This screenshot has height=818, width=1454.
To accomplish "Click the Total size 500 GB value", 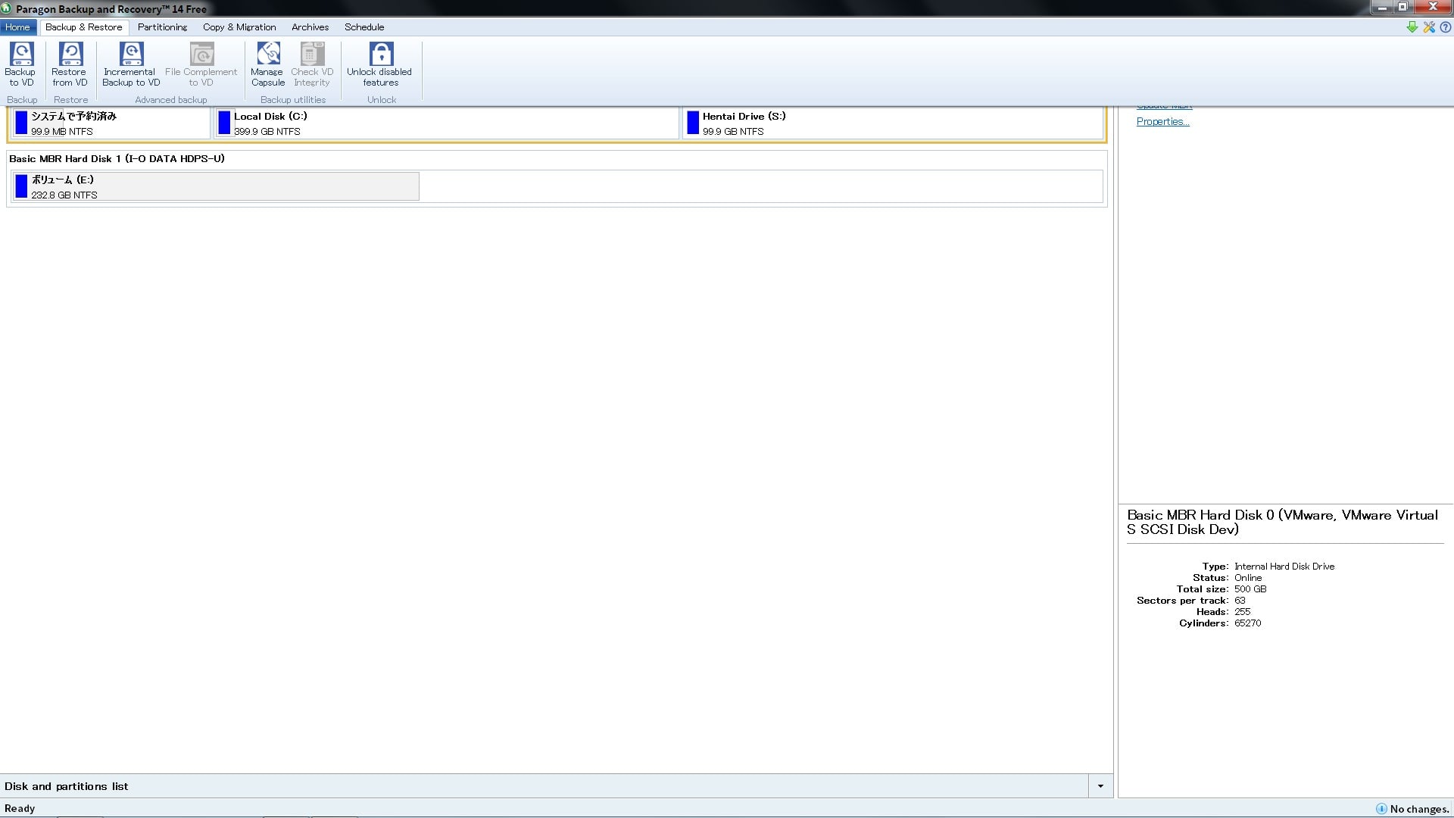I will click(x=1250, y=589).
